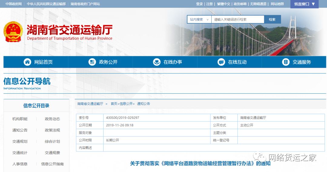Click the national emblem logo
This screenshot has width=327, height=172.
13,32
